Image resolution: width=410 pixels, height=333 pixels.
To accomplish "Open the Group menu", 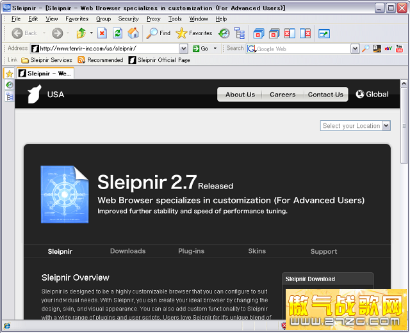I will coord(104,19).
